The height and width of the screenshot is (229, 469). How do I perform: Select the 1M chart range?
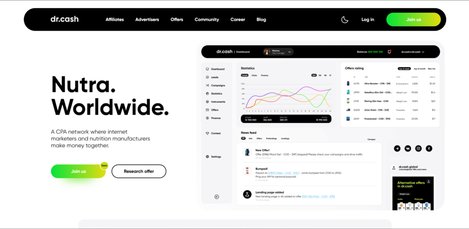pyautogui.click(x=325, y=75)
